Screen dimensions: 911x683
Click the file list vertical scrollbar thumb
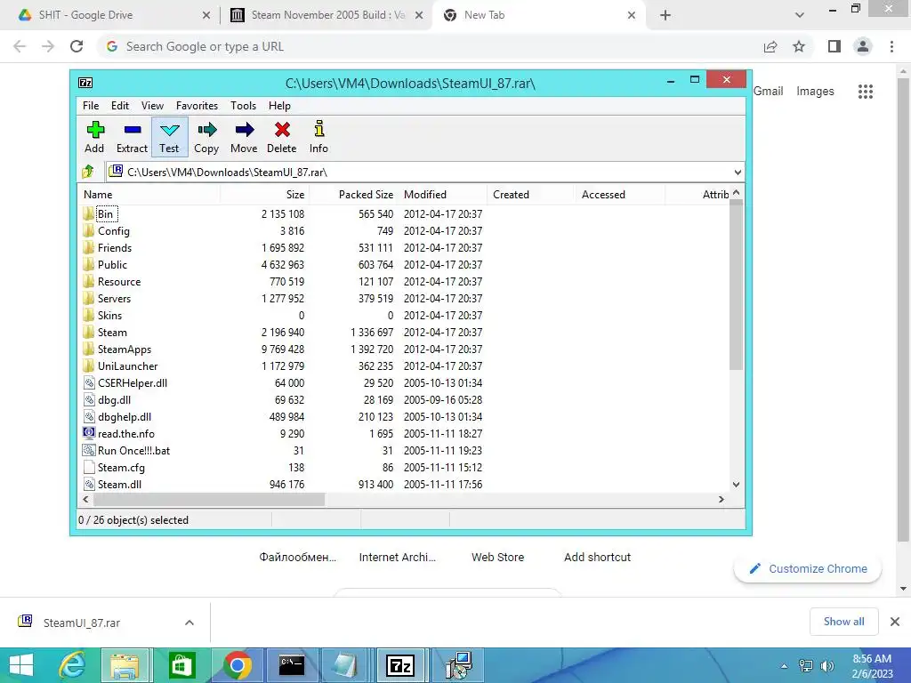(x=736, y=285)
